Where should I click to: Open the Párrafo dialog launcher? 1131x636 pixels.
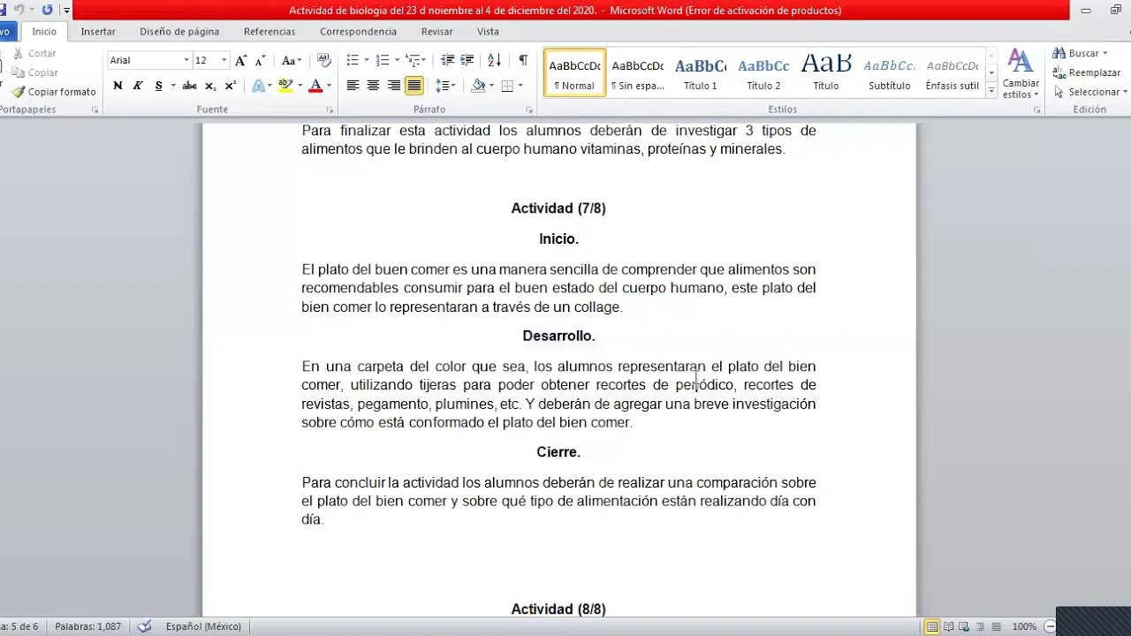pos(530,110)
